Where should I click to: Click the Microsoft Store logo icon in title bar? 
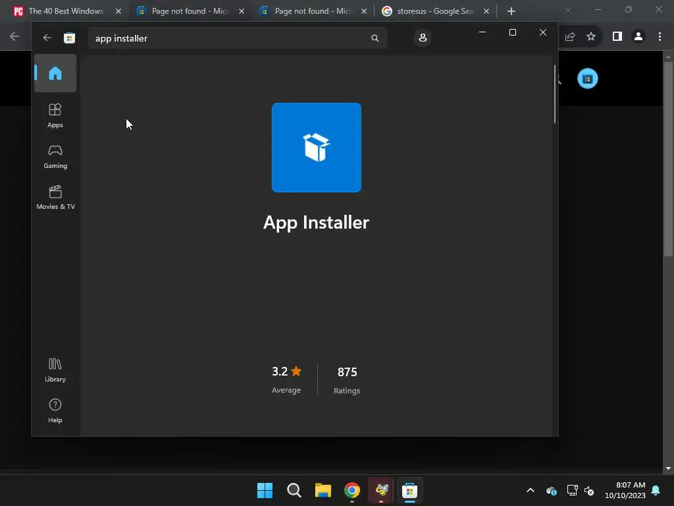click(69, 38)
